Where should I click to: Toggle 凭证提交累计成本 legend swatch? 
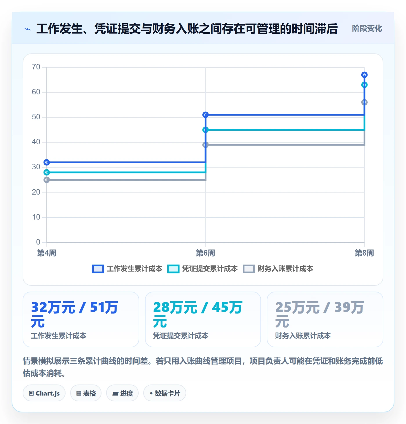pos(173,269)
